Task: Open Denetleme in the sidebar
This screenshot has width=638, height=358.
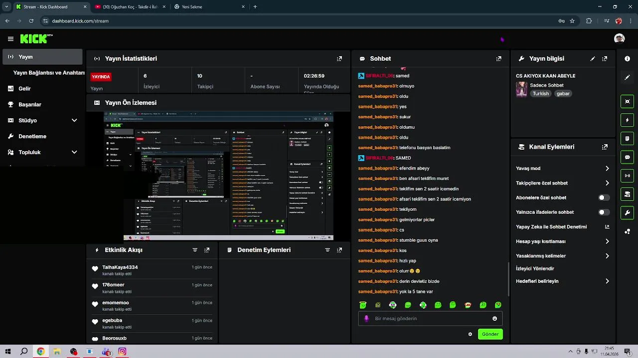Action: coord(42,136)
